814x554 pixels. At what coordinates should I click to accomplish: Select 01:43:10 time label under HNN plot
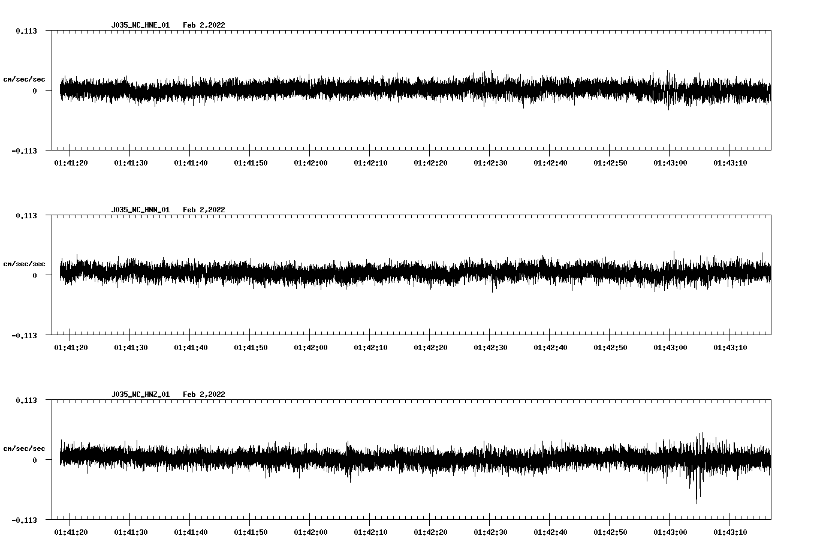click(x=730, y=348)
